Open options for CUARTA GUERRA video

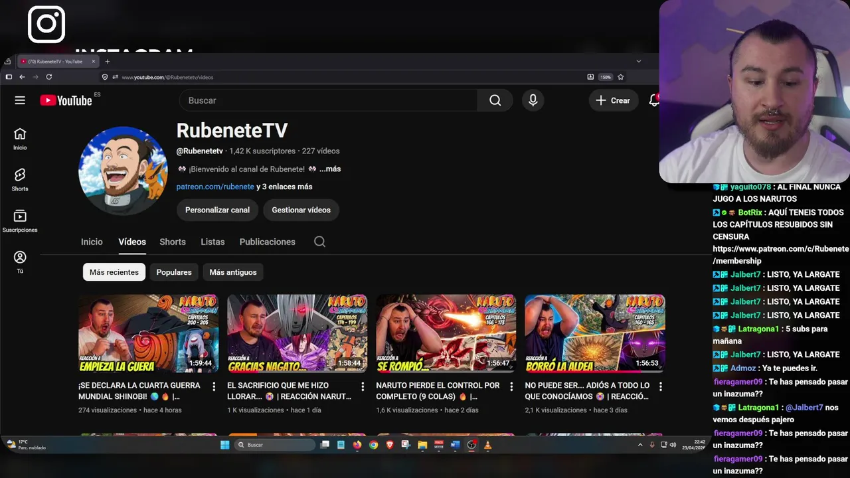pos(214,386)
